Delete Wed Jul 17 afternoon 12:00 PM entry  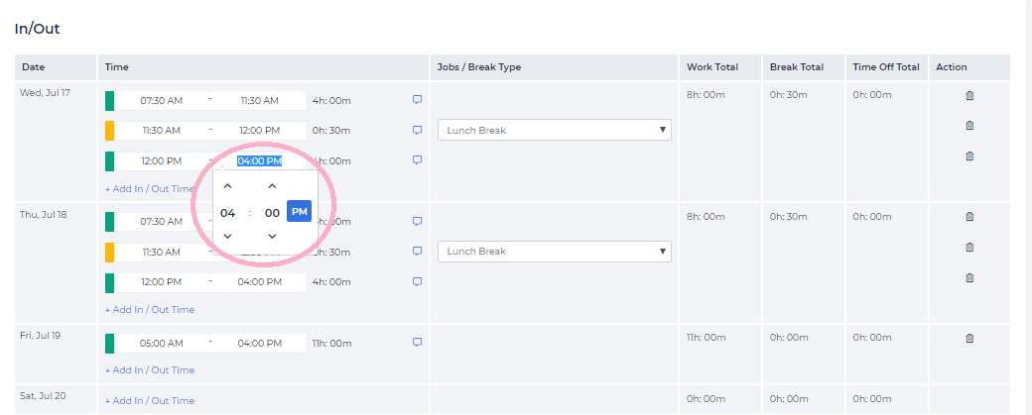[969, 156]
